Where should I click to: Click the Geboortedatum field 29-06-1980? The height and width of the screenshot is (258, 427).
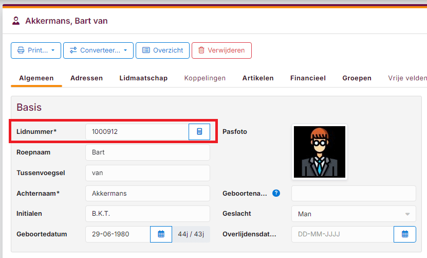pyautogui.click(x=118, y=234)
